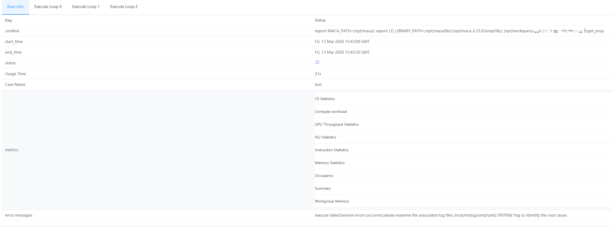Open the Execute Loop 0 tab
612x231 pixels.
point(48,7)
